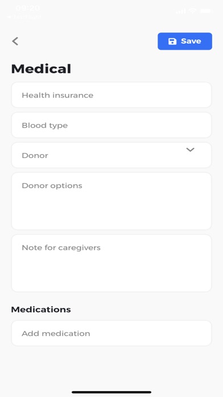223x397 pixels.
Task: Focus the Blood type field
Action: pos(111,125)
